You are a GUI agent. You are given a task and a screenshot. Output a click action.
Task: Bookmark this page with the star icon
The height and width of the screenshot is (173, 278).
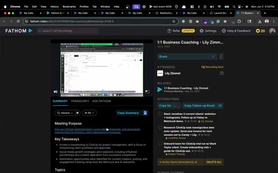(x=174, y=21)
